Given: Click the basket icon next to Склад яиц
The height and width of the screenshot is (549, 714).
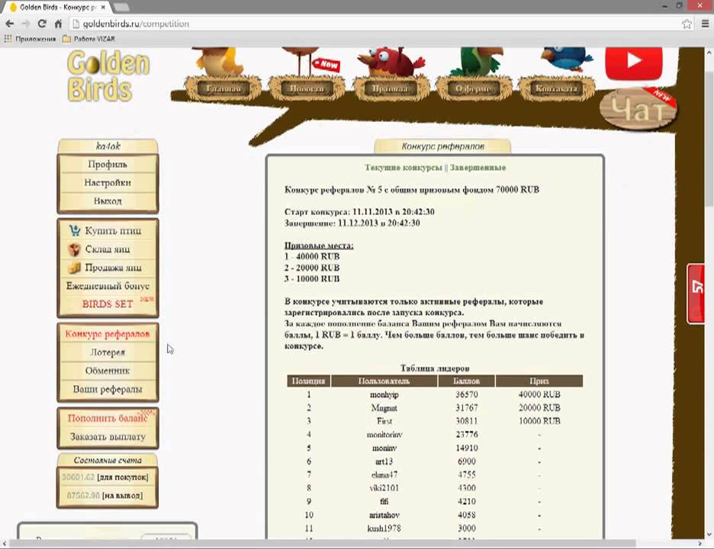Looking at the screenshot, I should [x=74, y=249].
